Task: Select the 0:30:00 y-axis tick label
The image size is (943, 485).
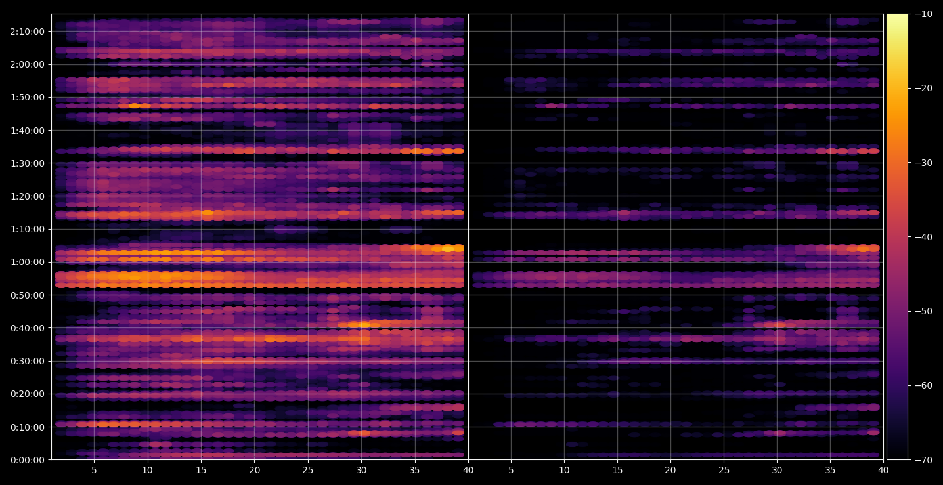Action: pyautogui.click(x=27, y=361)
